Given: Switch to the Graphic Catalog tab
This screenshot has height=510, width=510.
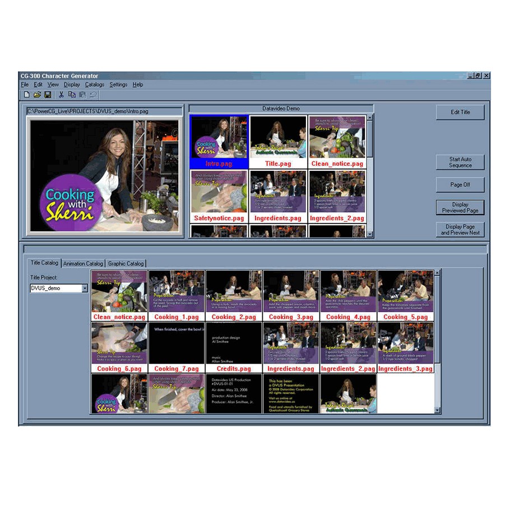Looking at the screenshot, I should point(126,263).
